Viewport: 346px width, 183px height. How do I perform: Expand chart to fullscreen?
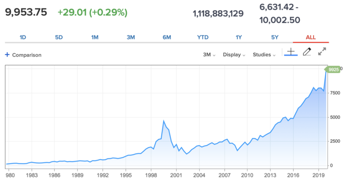[x=322, y=52]
